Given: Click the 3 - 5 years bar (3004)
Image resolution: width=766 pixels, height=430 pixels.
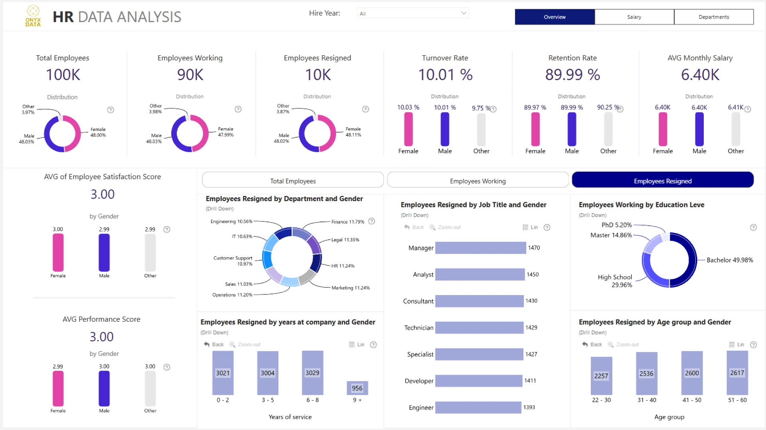Looking at the screenshot, I should [268, 373].
